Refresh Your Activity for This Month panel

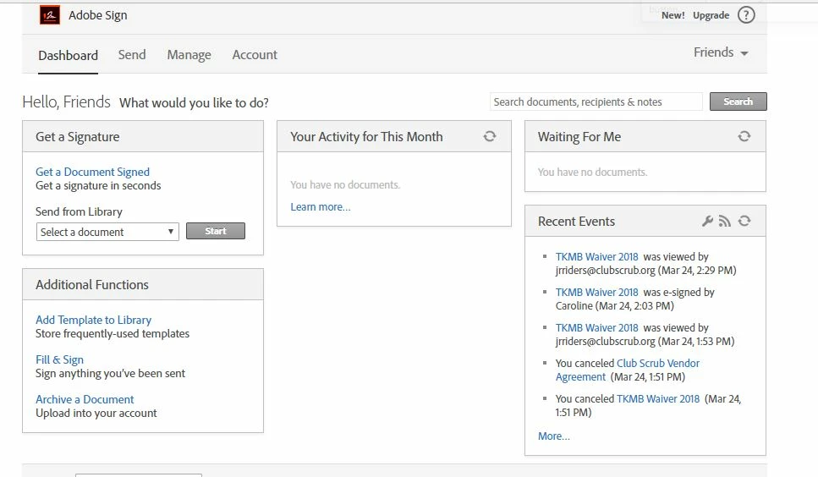tap(489, 136)
